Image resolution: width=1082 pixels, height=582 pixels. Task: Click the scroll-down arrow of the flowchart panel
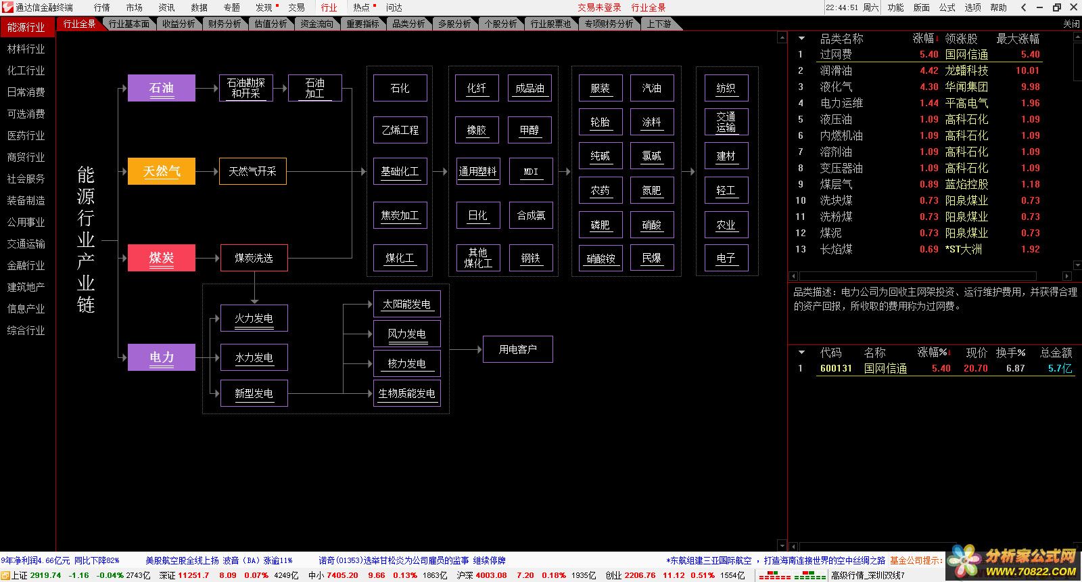(782, 545)
